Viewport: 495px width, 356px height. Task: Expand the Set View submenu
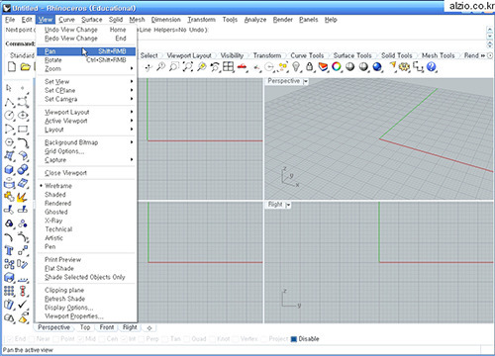(86, 81)
